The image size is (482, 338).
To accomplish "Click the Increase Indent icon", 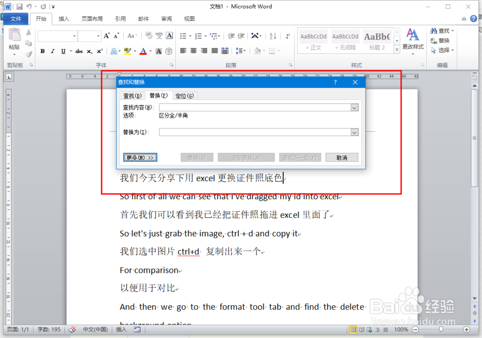I will click(241, 36).
